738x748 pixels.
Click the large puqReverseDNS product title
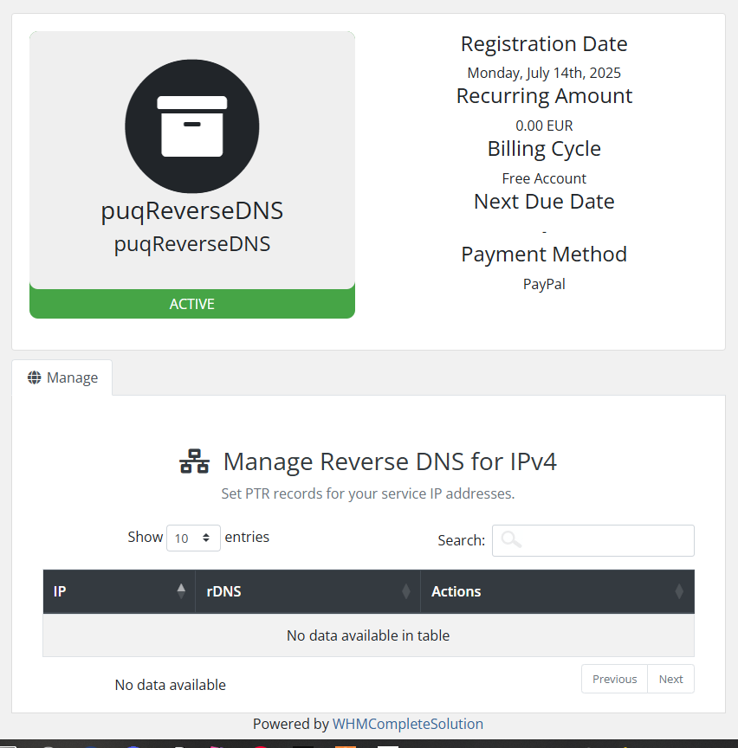click(x=192, y=210)
